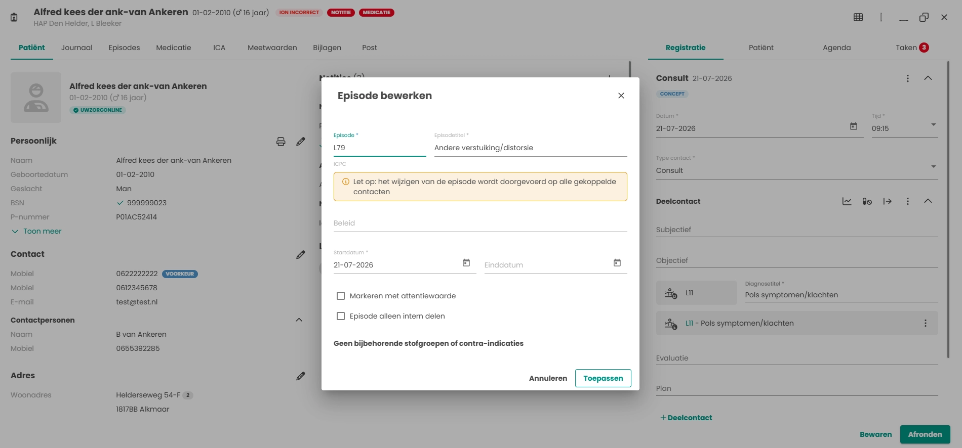
Task: Select the ICA tab
Action: 219,48
